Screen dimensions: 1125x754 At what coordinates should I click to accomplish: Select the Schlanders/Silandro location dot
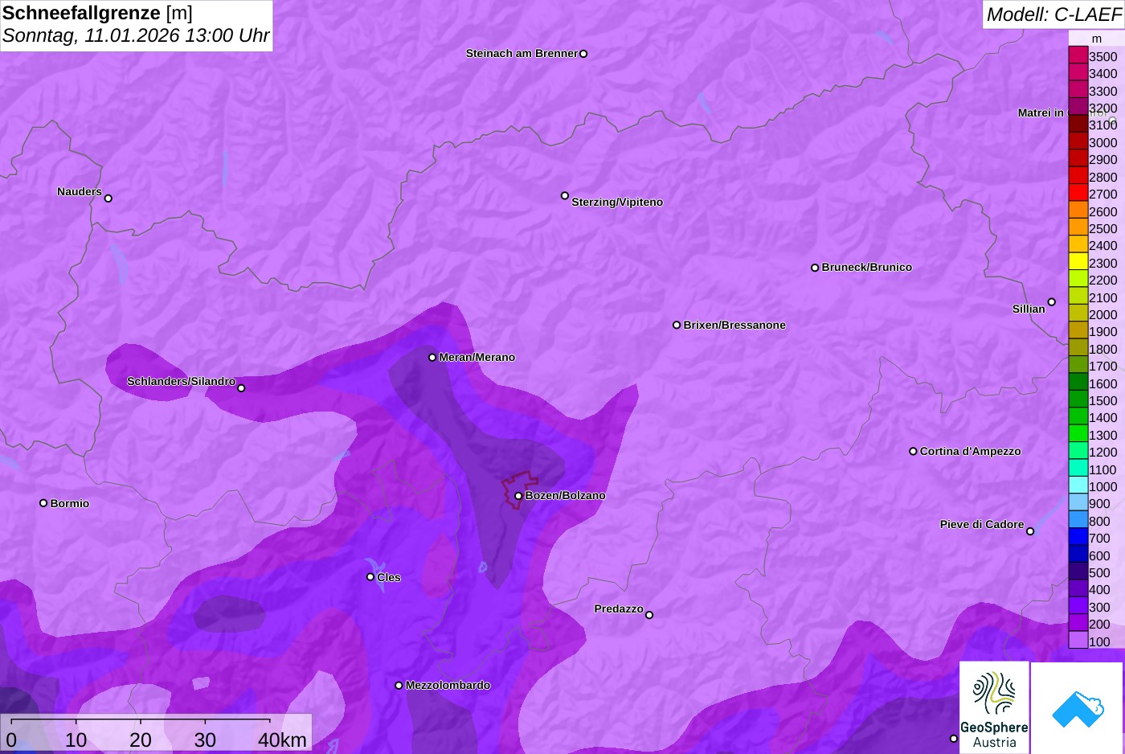(x=241, y=388)
